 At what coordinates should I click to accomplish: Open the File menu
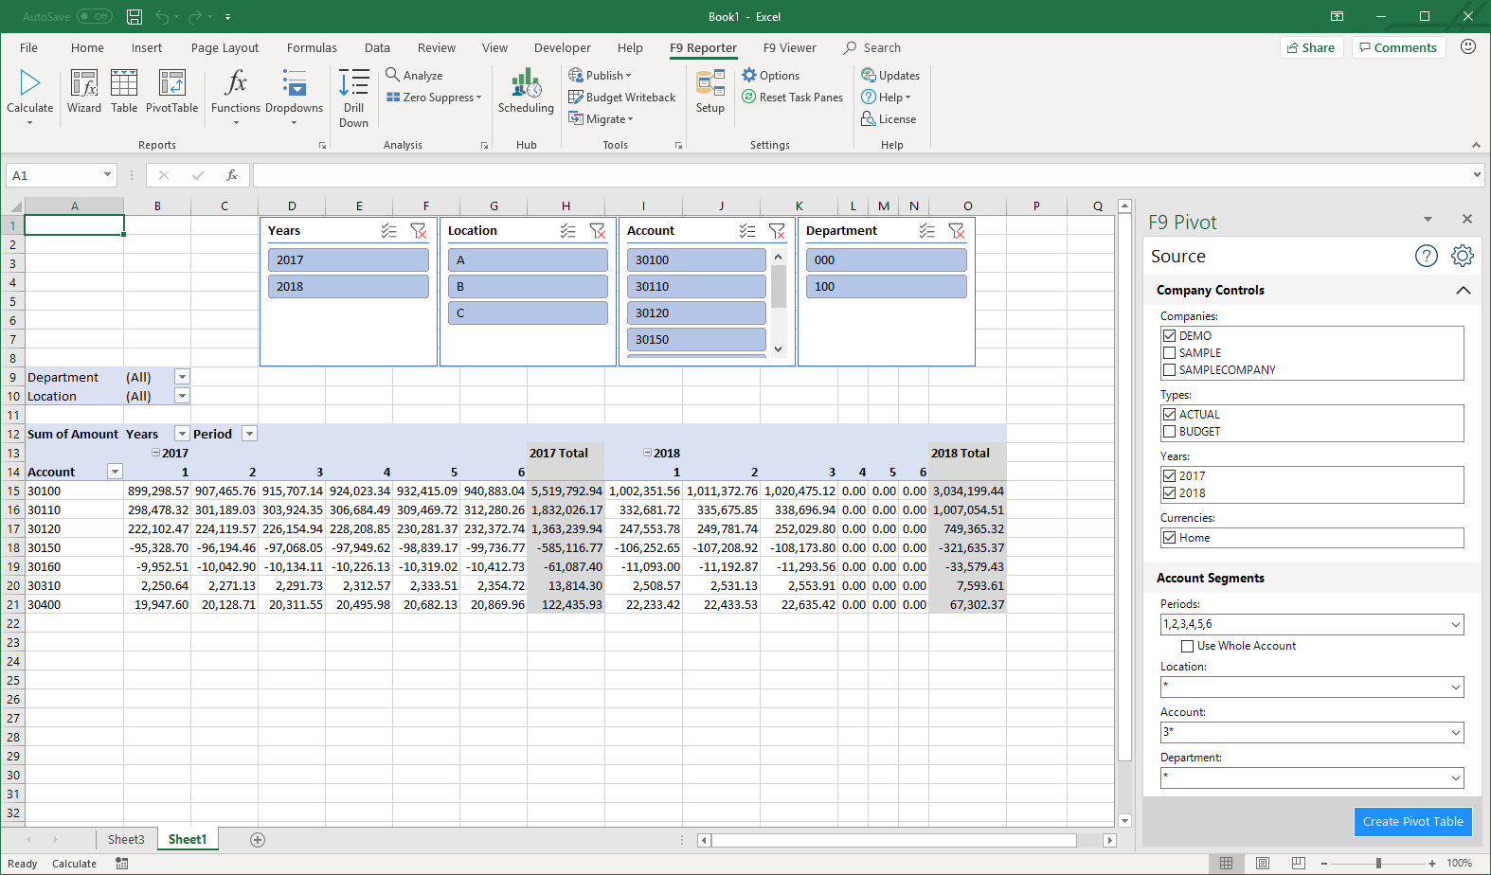[28, 47]
